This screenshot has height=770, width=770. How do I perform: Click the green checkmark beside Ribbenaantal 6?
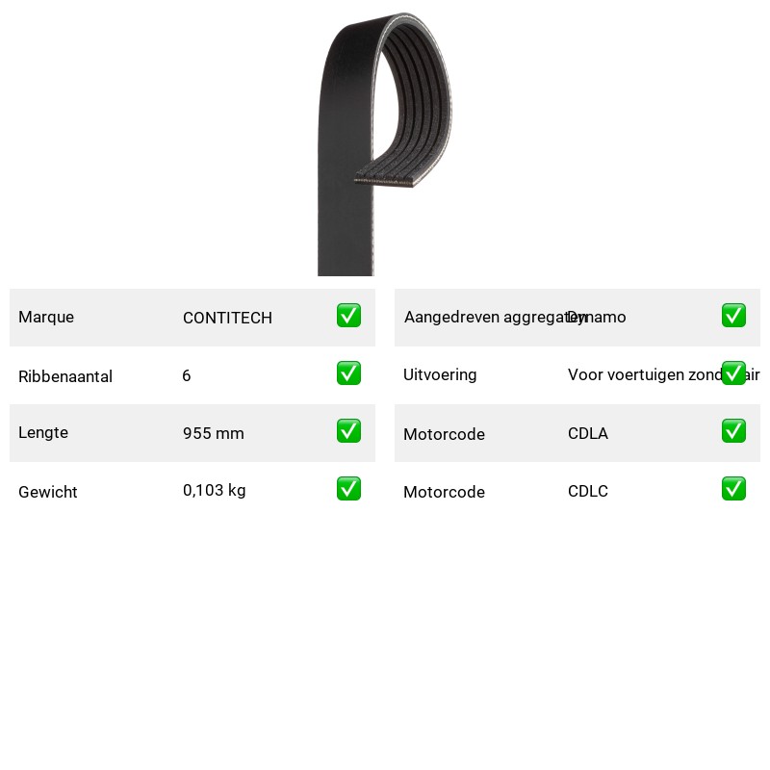click(x=348, y=373)
